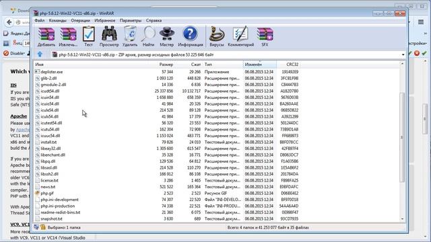Click the Apache heading link in browser
This screenshot has height=242, width=431.
19,116
